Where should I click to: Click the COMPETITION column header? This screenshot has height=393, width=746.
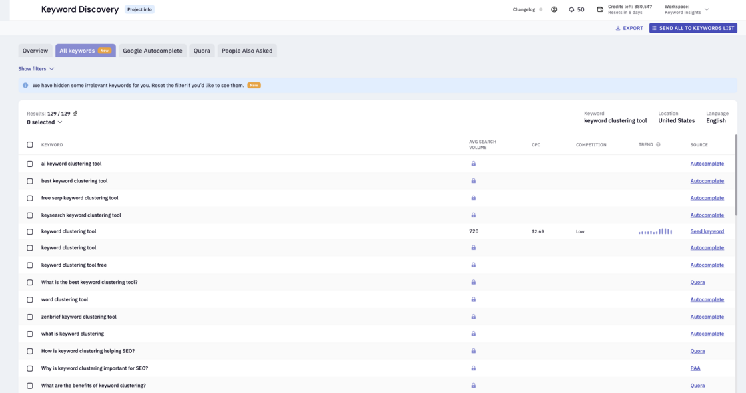coord(591,144)
